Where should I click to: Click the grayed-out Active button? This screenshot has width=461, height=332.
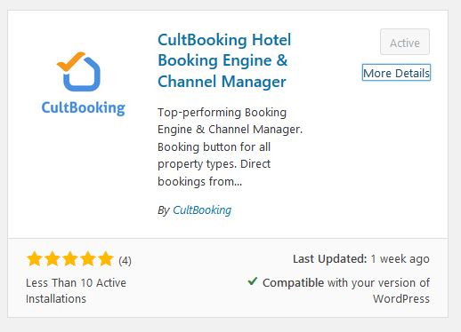coord(405,42)
